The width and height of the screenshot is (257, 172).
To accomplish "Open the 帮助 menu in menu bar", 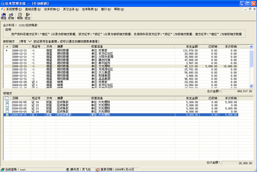I will tap(119, 9).
